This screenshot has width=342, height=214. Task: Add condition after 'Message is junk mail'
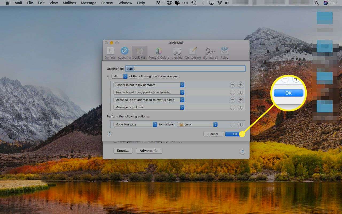click(x=240, y=107)
